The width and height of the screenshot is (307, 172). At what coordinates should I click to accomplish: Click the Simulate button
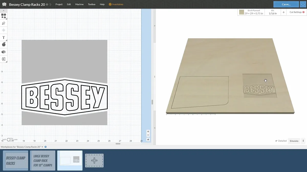[294, 141]
